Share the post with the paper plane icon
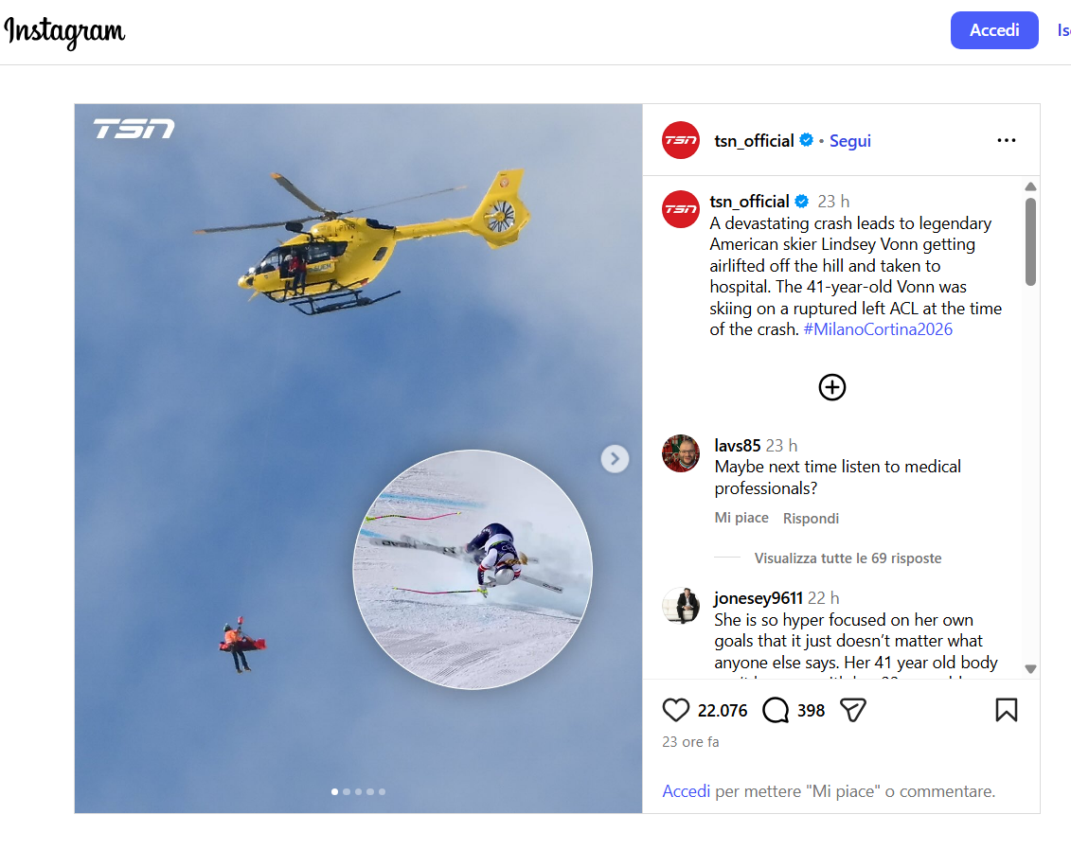1071x850 pixels. click(853, 710)
